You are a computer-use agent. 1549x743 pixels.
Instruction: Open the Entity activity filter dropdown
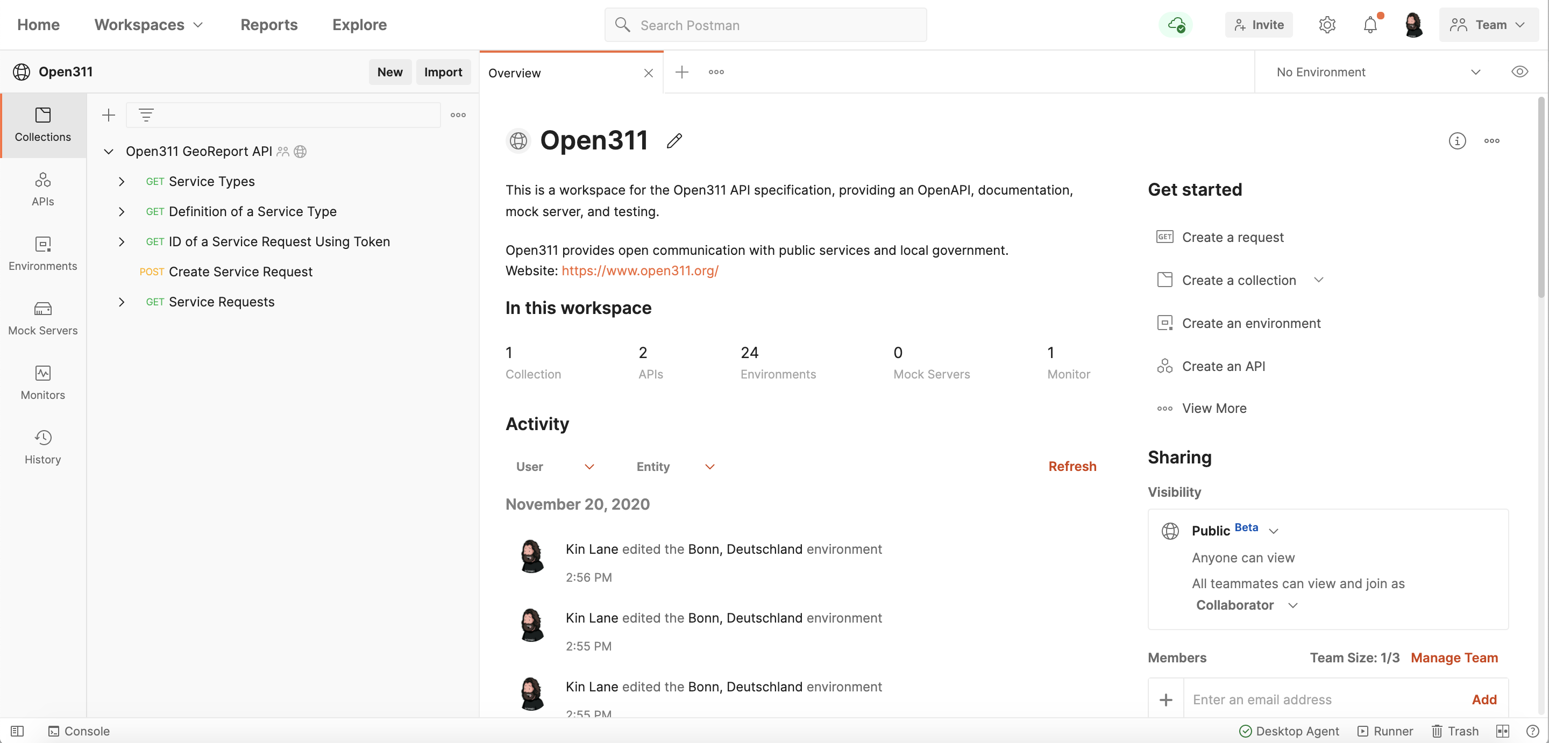coord(676,467)
